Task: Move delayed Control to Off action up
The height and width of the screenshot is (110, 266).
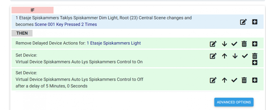Action: 225,80
